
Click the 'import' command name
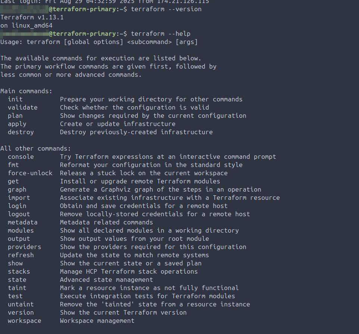point(19,198)
